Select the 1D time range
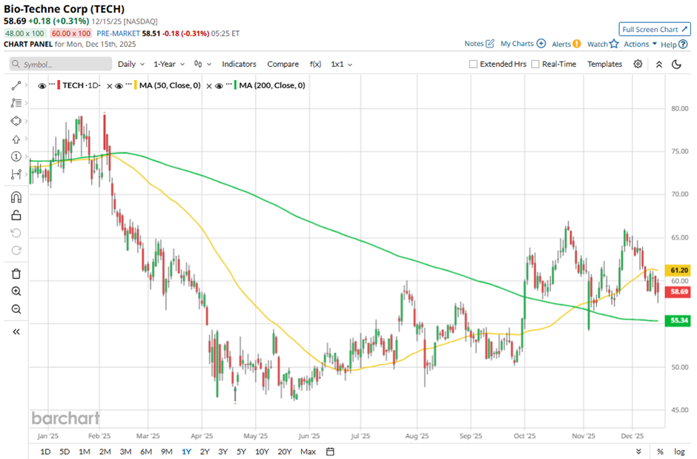This screenshot has height=459, width=697. click(45, 452)
